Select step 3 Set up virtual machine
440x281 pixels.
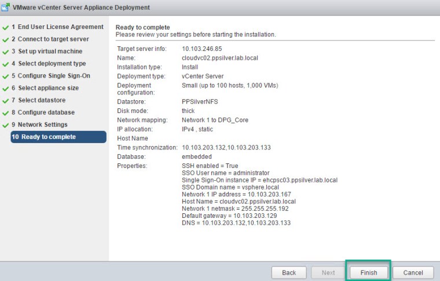point(47,52)
